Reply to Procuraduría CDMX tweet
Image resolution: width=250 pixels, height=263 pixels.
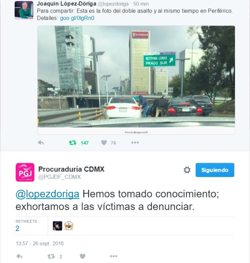pos(19,256)
